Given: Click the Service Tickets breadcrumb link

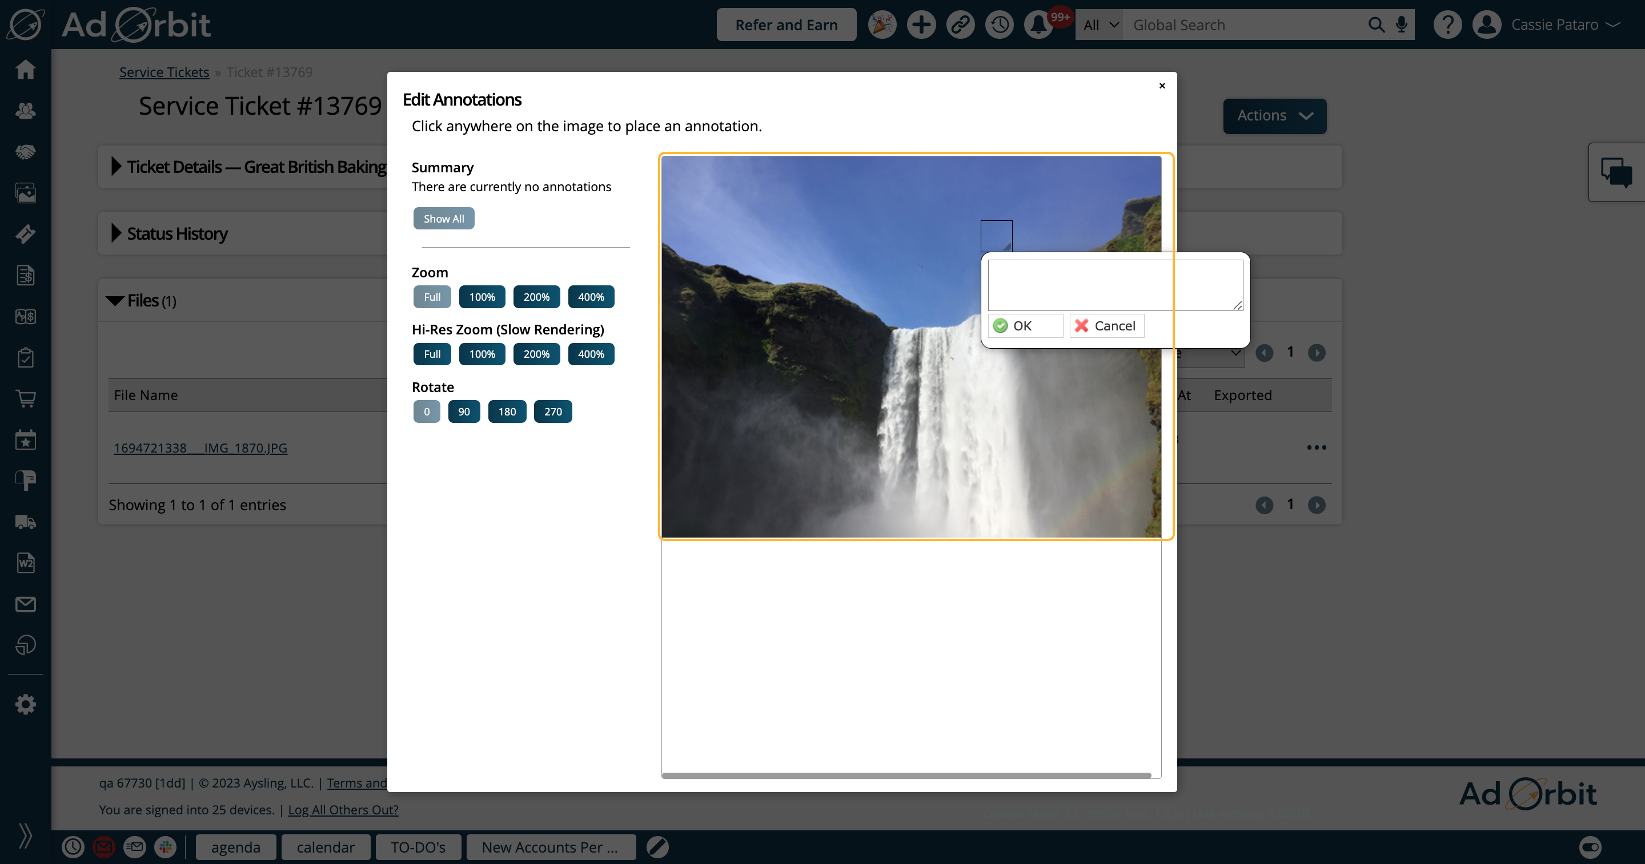Looking at the screenshot, I should pyautogui.click(x=164, y=72).
